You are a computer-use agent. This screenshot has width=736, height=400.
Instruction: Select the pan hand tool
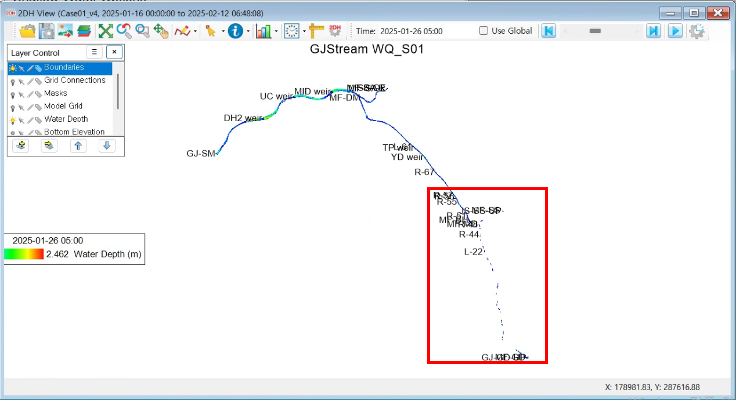[x=161, y=31]
